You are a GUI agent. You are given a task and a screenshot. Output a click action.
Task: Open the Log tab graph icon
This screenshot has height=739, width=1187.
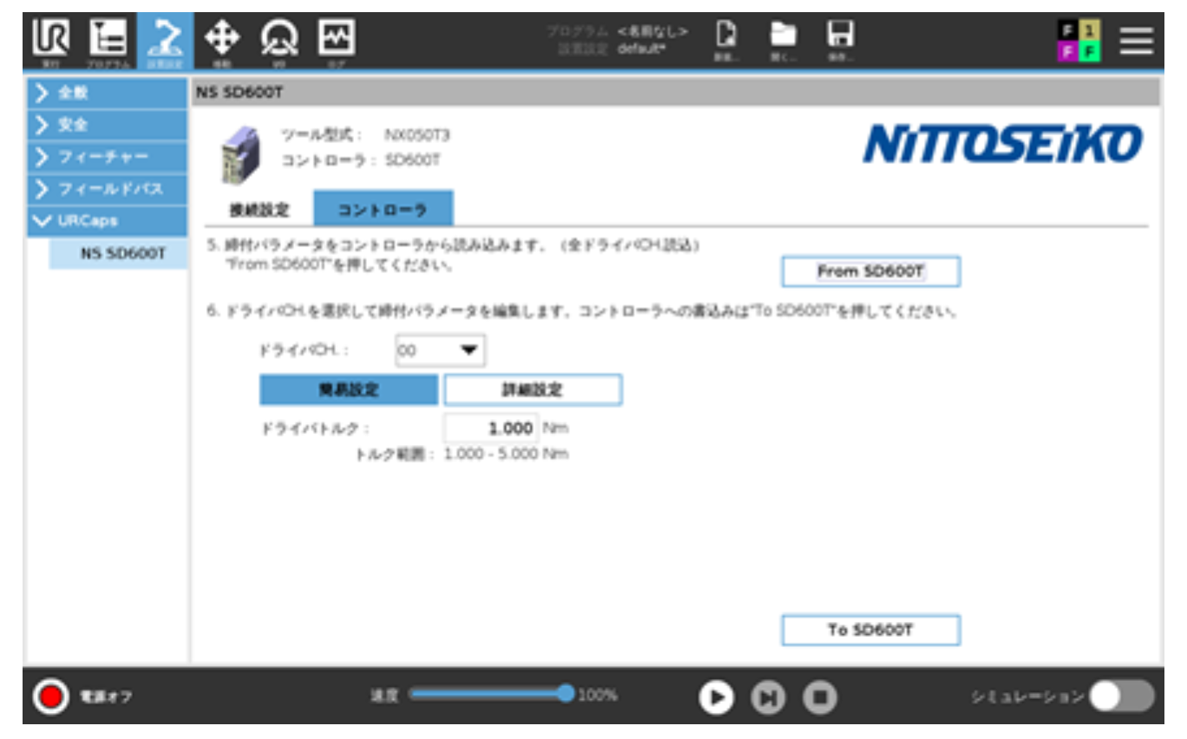[335, 42]
